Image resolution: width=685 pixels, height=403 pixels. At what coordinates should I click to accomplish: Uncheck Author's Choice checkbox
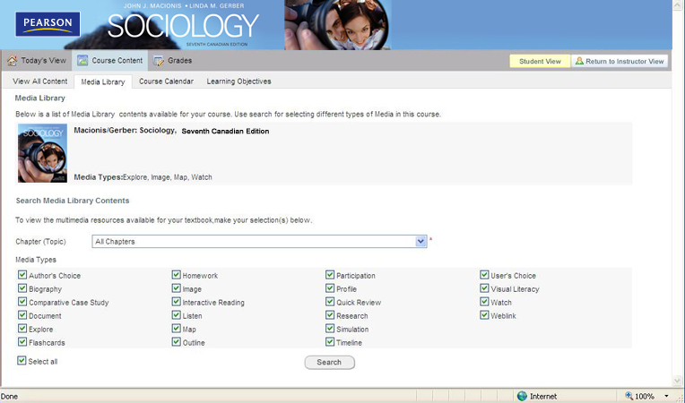click(22, 275)
